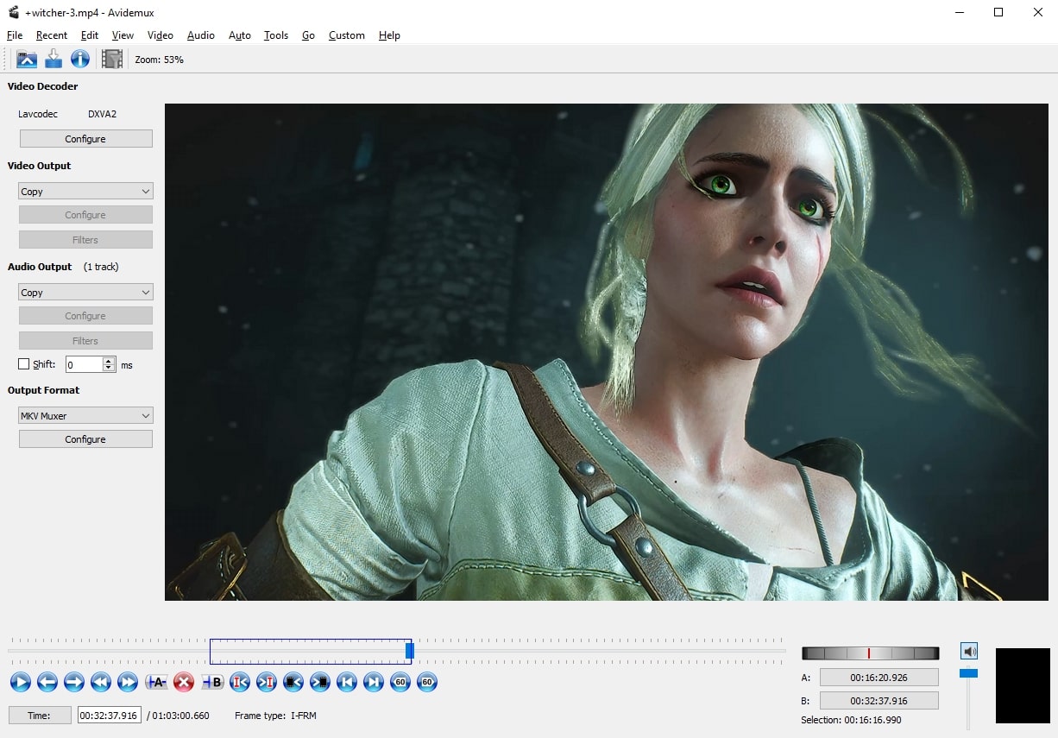Open the File menu
Viewport: 1058px width, 738px height.
(x=15, y=35)
